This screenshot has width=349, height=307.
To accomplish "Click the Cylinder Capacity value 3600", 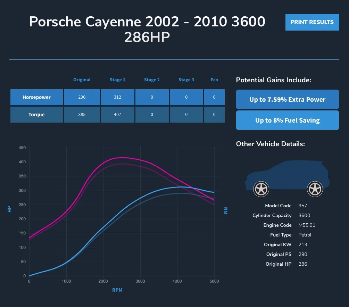I will tap(304, 216).
